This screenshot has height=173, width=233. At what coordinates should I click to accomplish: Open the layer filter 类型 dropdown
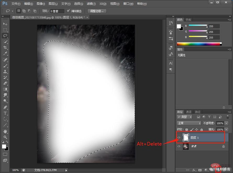tap(184, 117)
